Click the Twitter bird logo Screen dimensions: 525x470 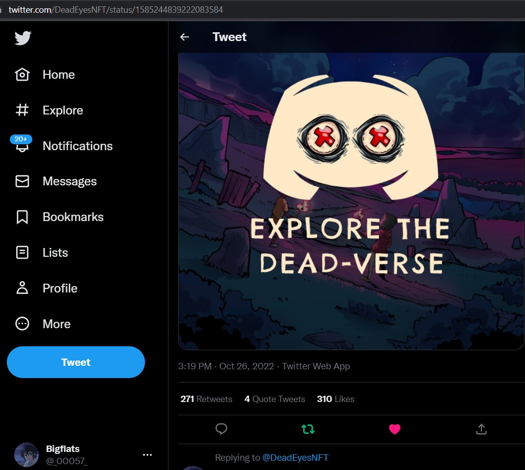23,38
